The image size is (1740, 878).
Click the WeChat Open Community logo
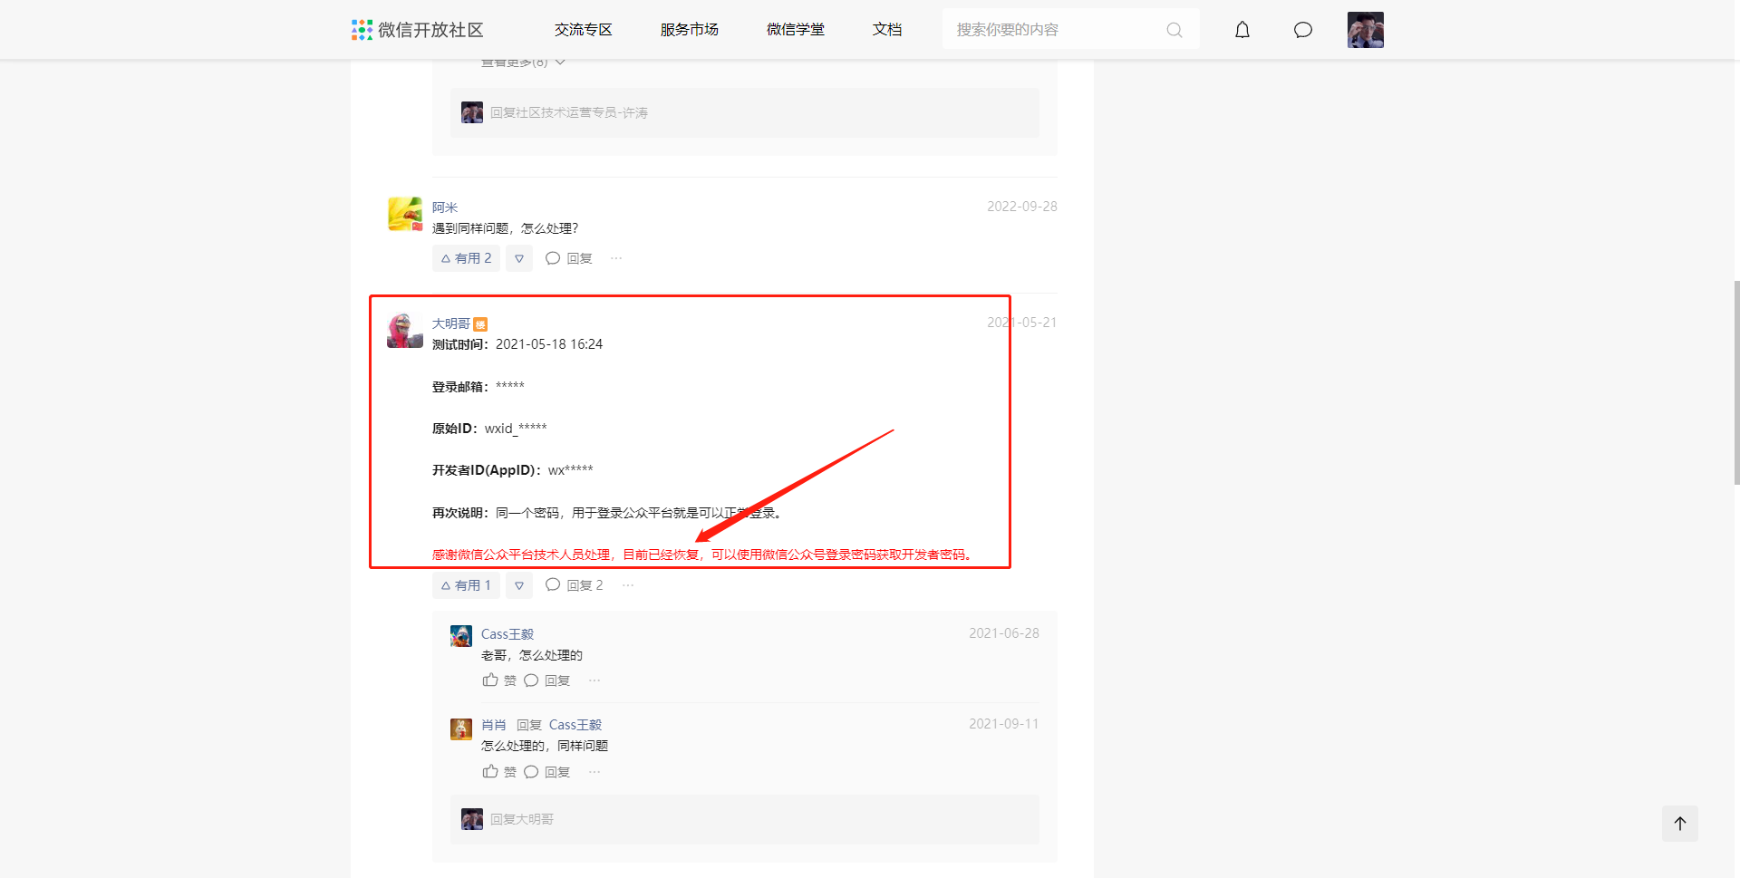[418, 30]
